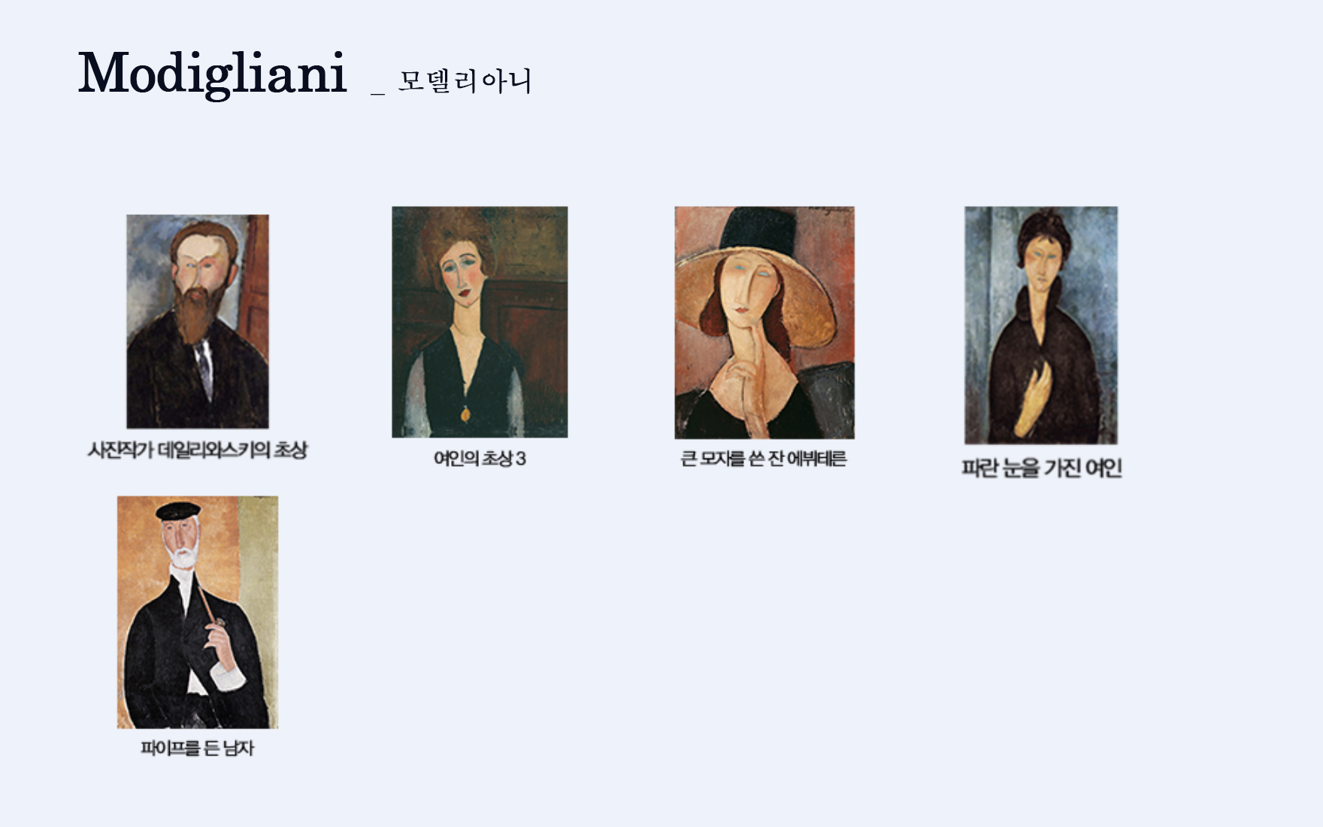1323x827 pixels.
Task: Click the Modigliani heading
Action: coord(212,74)
